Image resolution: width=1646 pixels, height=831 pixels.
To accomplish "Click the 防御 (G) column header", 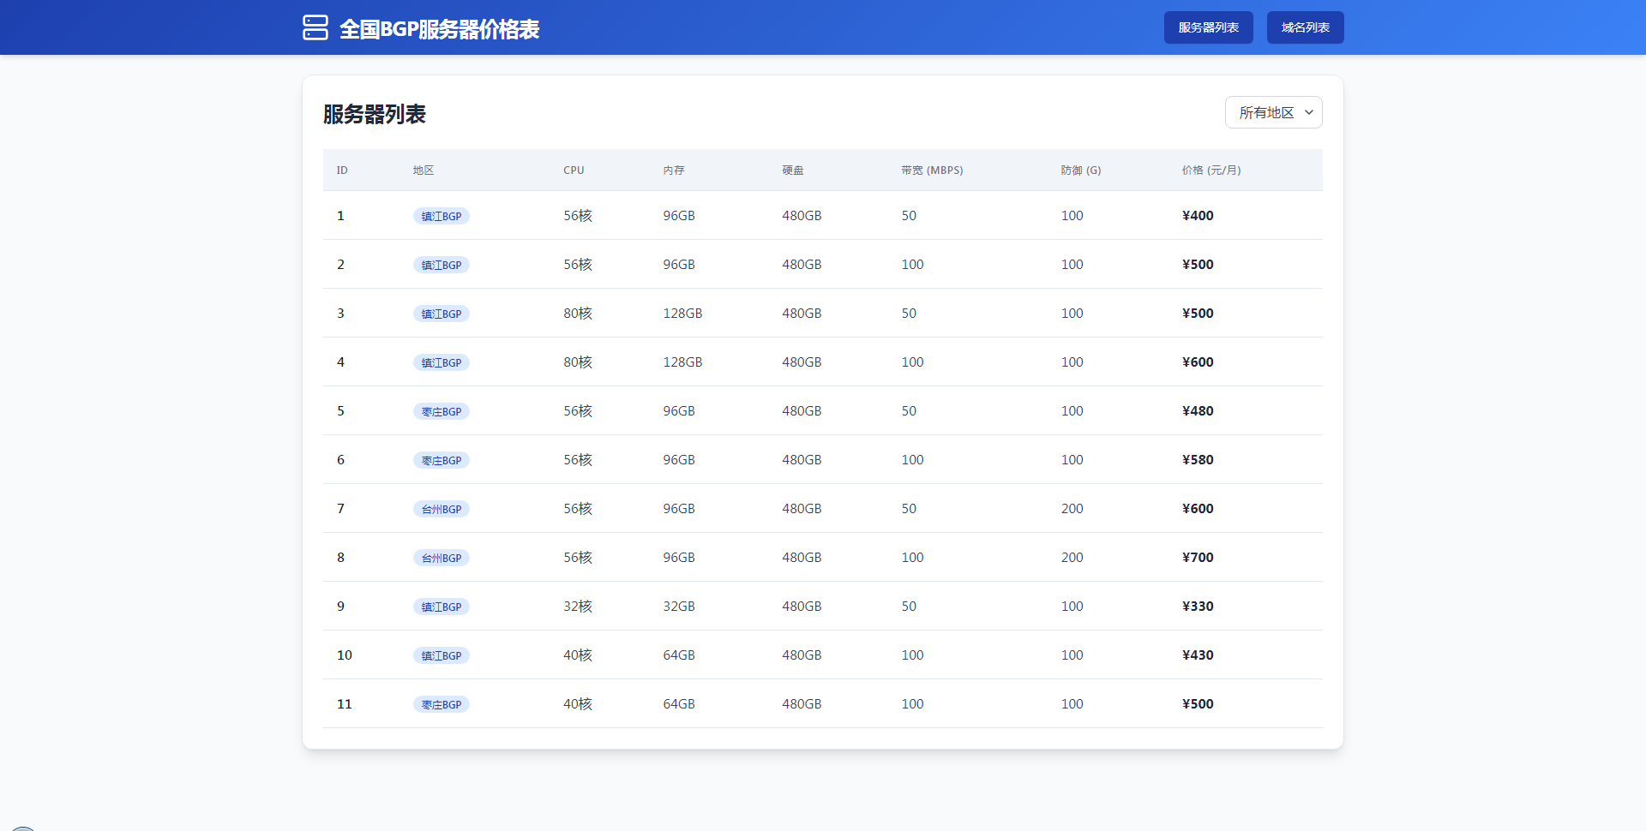I will 1080,170.
